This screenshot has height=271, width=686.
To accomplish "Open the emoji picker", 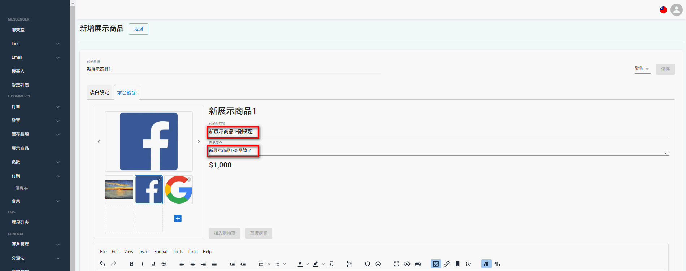I will tap(378, 264).
